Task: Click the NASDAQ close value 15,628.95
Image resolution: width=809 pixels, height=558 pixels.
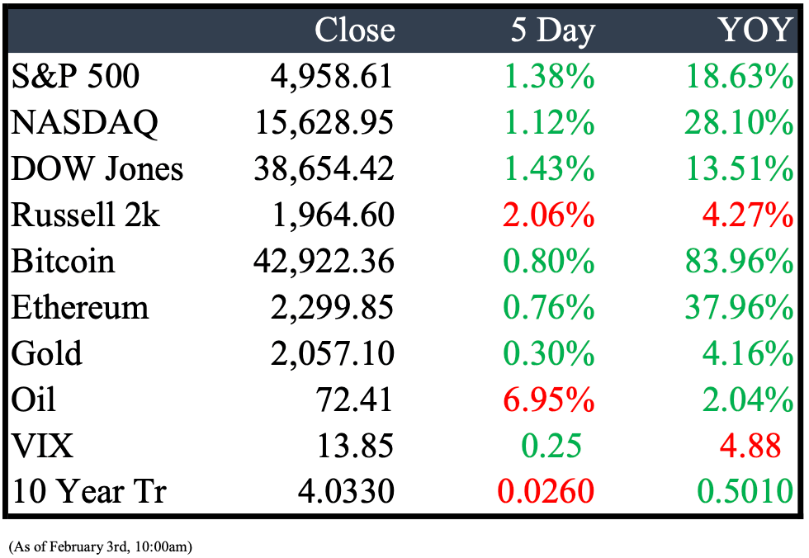Action: [324, 123]
